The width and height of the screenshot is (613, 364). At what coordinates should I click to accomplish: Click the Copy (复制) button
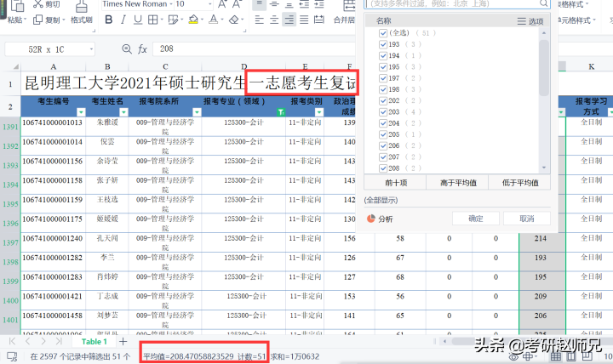tap(46, 20)
